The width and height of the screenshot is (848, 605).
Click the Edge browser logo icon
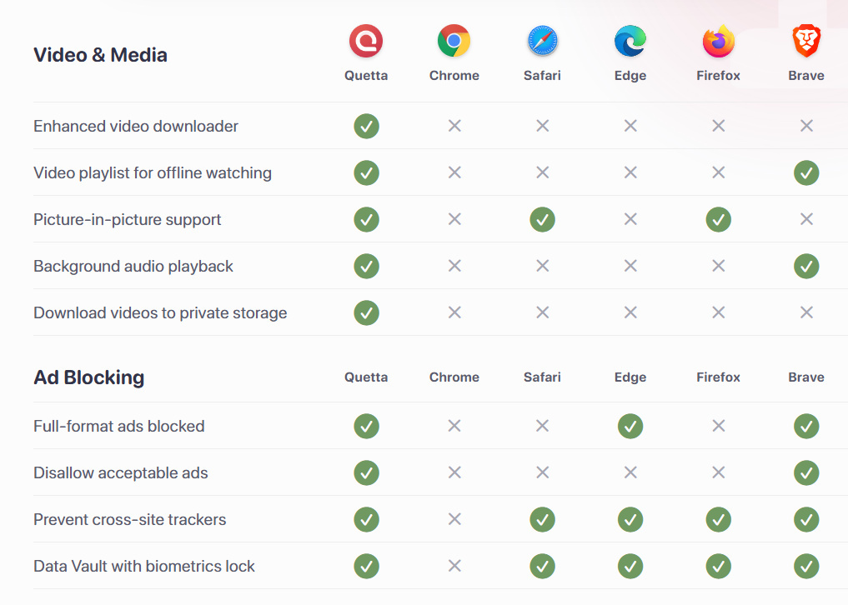630,40
